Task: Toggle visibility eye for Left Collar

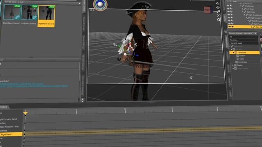Action: click(228, 9)
